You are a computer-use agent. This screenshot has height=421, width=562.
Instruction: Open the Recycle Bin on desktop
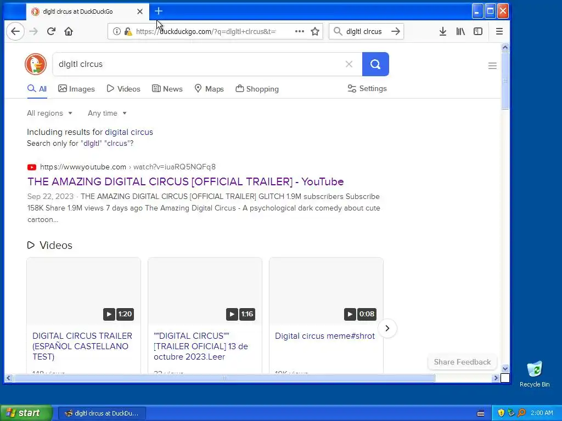point(535,374)
